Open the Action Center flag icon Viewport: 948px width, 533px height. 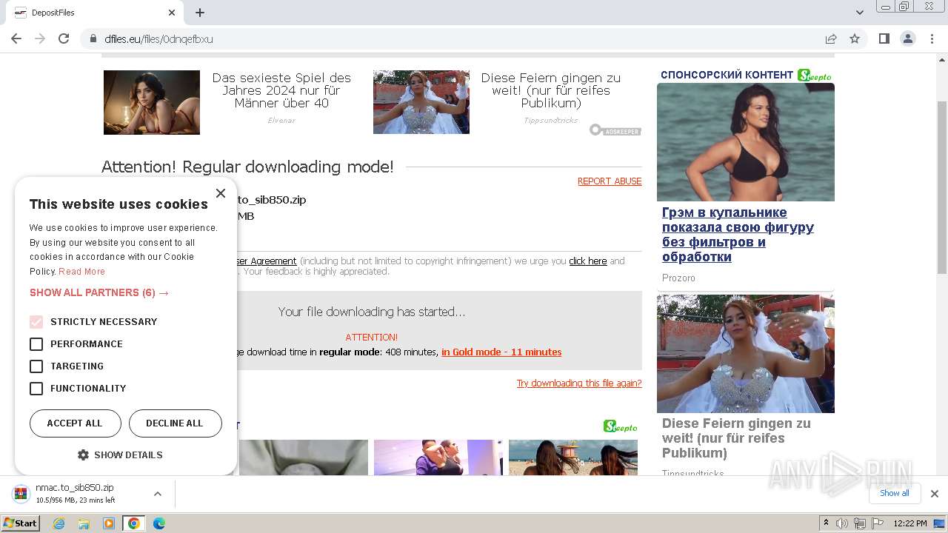pos(876,523)
